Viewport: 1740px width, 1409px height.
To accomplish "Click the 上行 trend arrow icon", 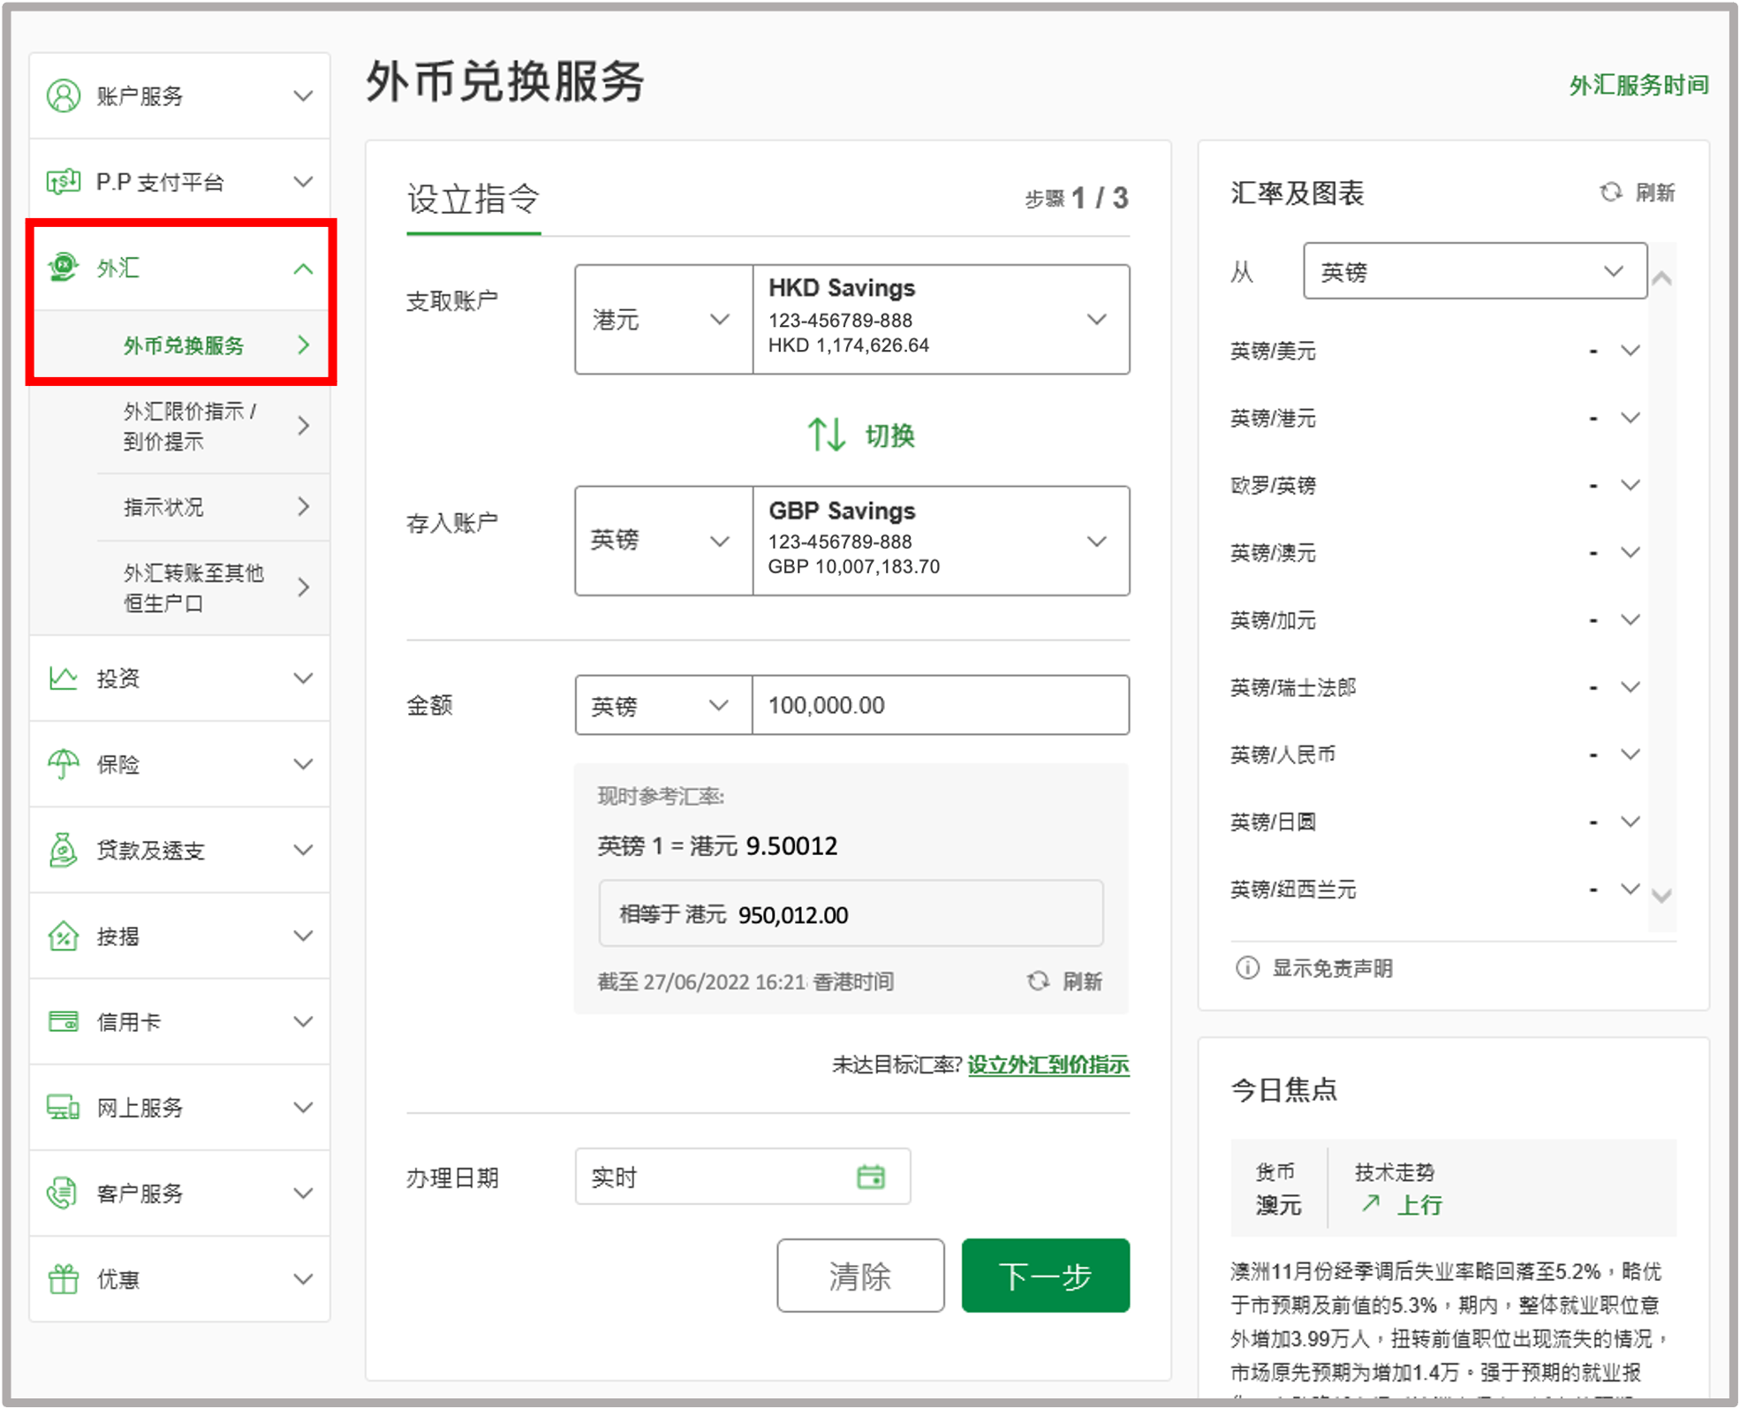I will click(1371, 1203).
